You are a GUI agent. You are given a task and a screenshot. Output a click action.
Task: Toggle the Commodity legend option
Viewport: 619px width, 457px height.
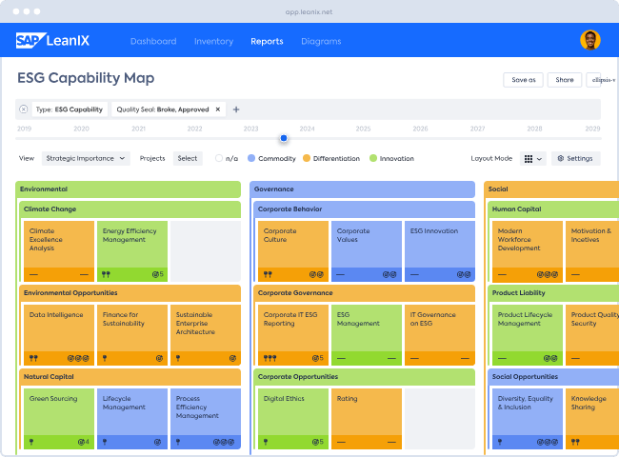tap(251, 158)
